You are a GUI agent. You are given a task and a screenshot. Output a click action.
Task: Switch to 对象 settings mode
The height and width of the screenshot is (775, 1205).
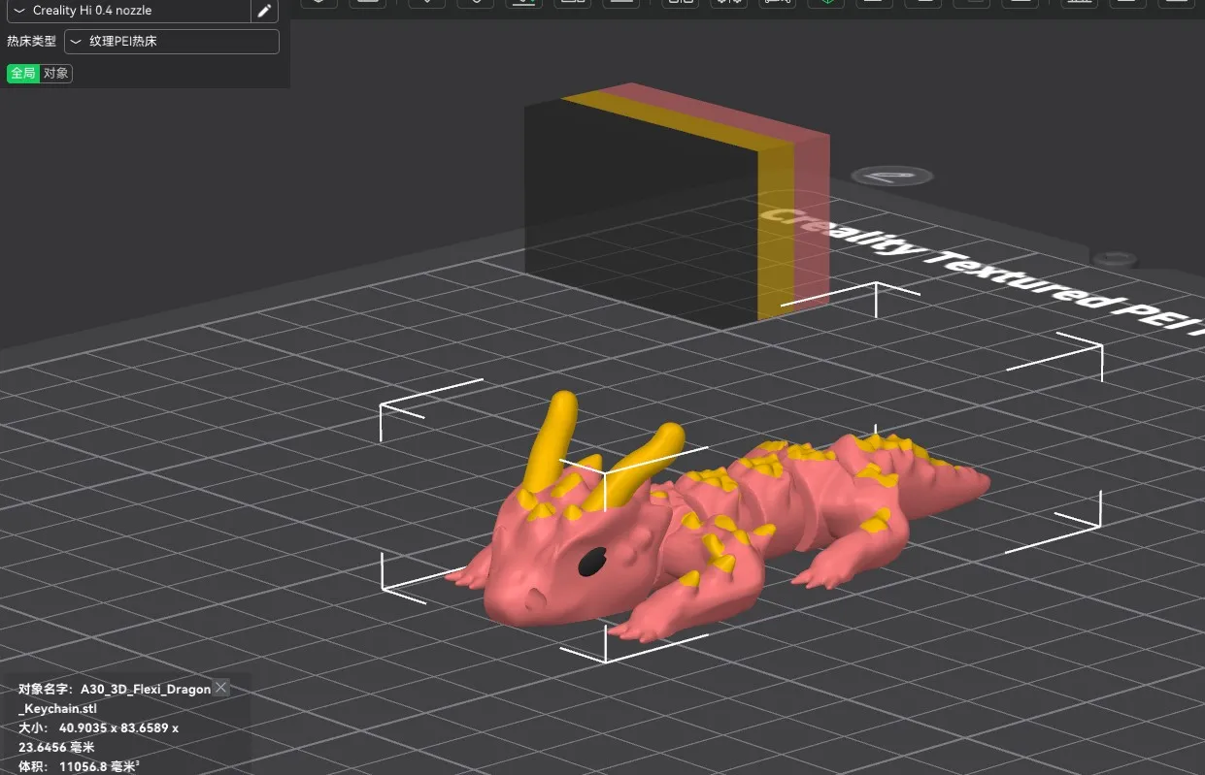click(x=56, y=74)
